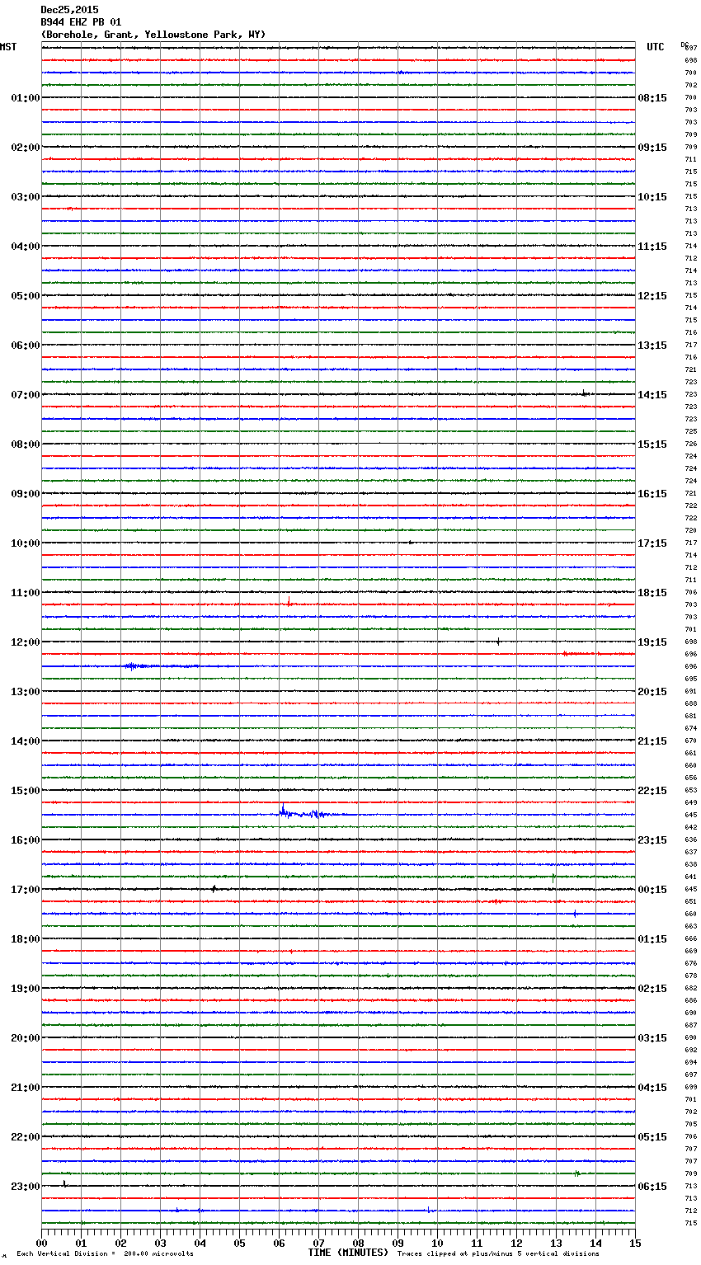Pick the 12:15 UTC time label

point(652,296)
